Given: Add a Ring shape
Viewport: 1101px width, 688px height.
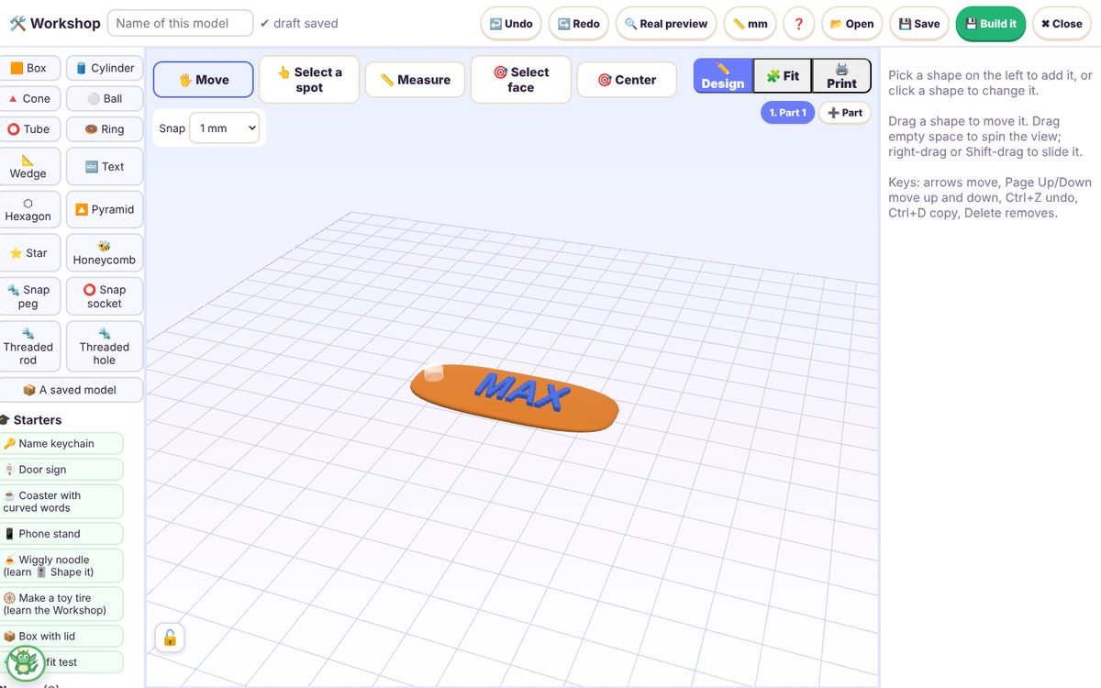Looking at the screenshot, I should pyautogui.click(x=105, y=129).
